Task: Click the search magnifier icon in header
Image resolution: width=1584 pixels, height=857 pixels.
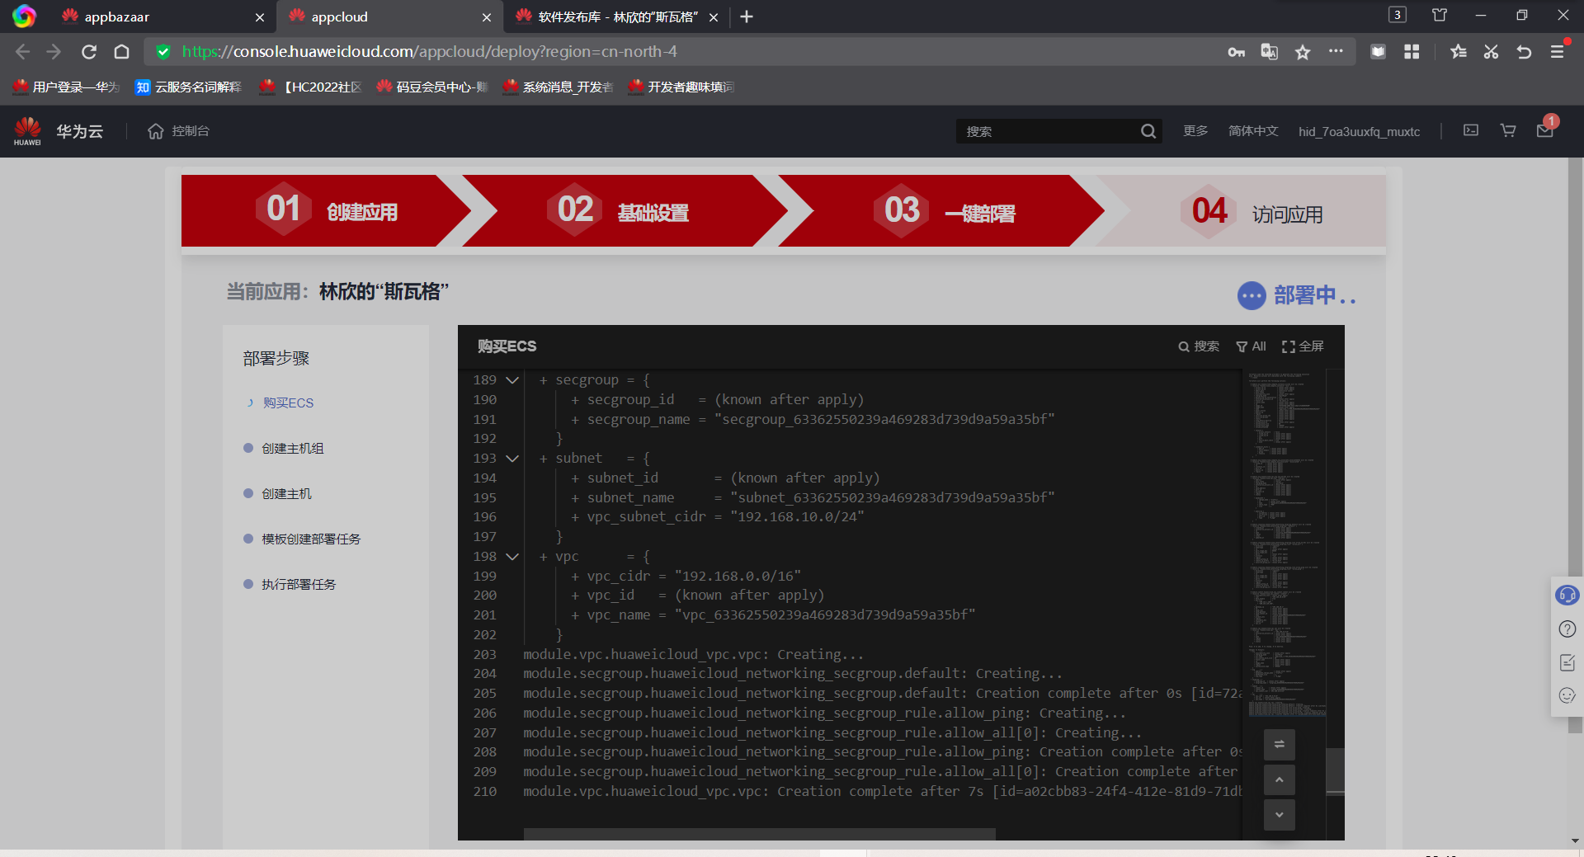Action: (x=1148, y=131)
